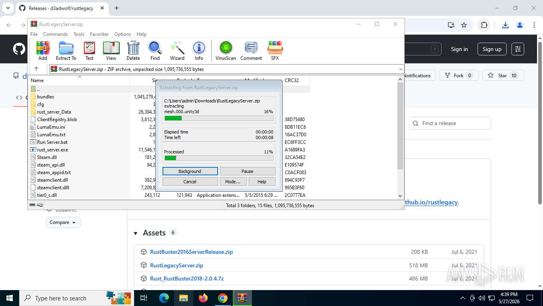Viewport: 543px width, 306px height.
Task: Select rust_server.exe file
Action: point(52,150)
